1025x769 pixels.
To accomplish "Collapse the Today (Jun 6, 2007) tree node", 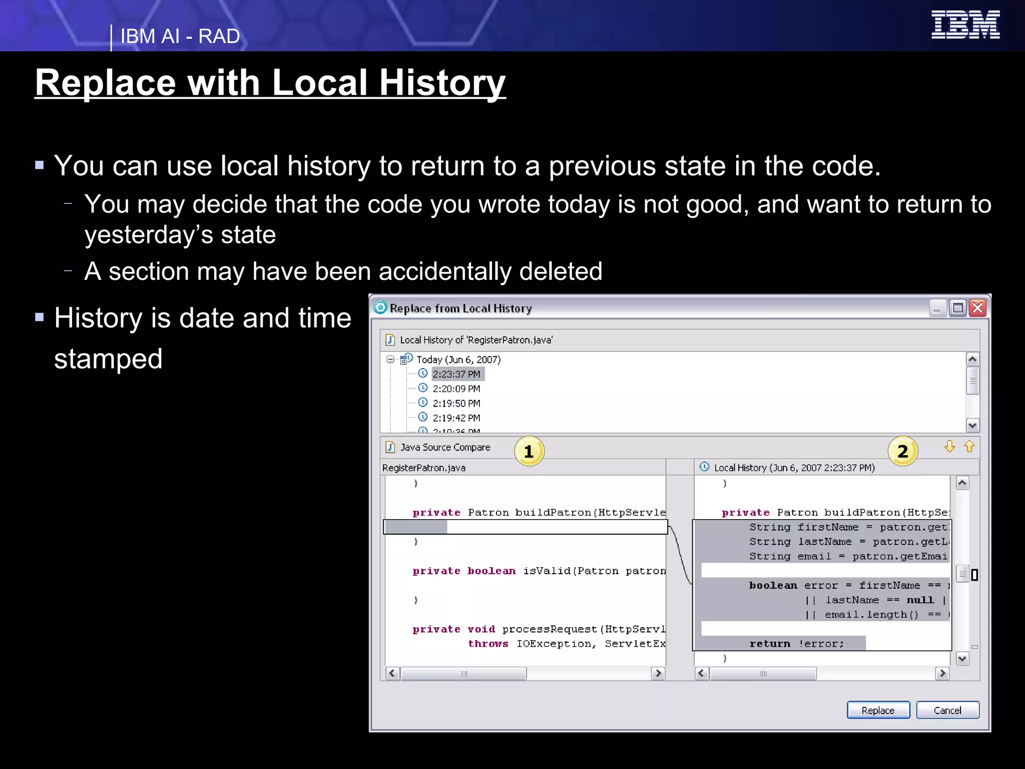I will (390, 359).
